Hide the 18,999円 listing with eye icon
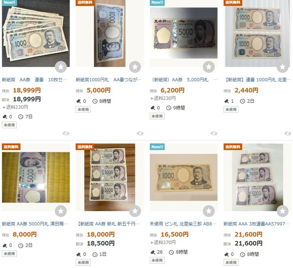Viewport: 293px width, 268px height. [x=66, y=133]
